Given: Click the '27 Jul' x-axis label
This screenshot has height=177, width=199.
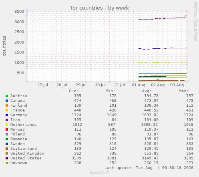Looking at the screenshot, I should click(x=42, y=85).
